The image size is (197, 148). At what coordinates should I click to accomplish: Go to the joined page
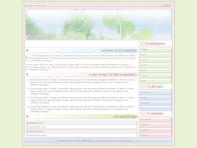tap(155, 60)
